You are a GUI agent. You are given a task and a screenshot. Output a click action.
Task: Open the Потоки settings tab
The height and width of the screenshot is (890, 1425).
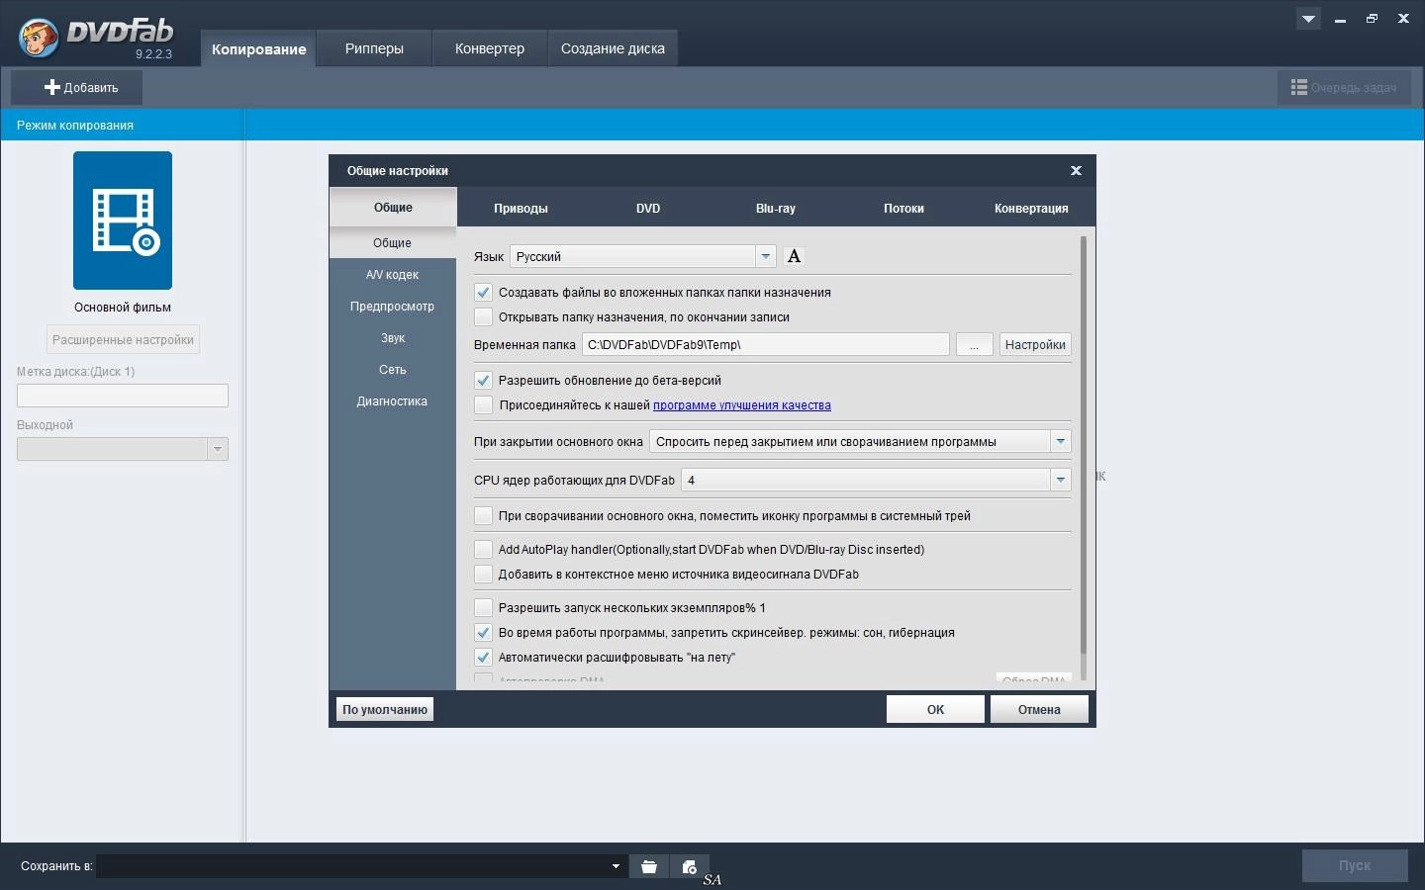pyautogui.click(x=903, y=209)
